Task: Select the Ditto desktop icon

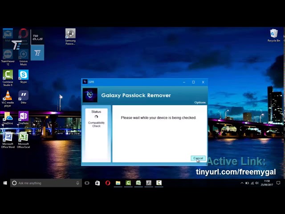Action: click(x=24, y=97)
